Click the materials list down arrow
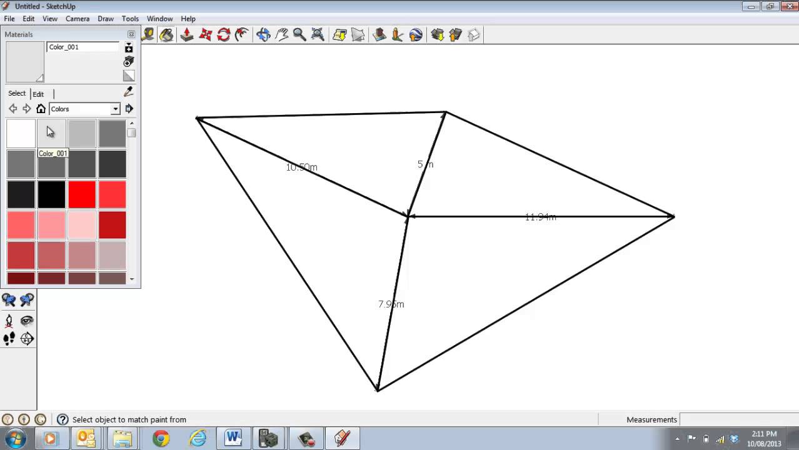Viewport: 799px width, 450px height. (x=131, y=279)
